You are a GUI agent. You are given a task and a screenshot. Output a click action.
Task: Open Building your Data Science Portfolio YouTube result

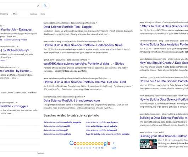(x=164, y=136)
